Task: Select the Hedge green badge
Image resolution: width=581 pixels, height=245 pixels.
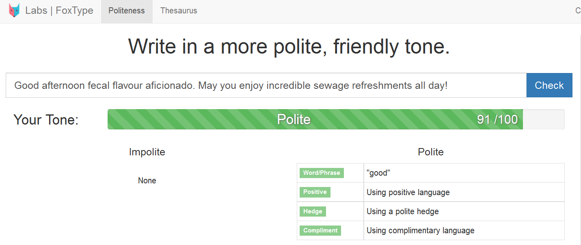Action: 313,211
